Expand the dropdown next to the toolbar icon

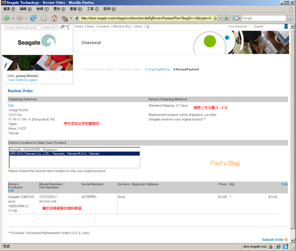pyautogui.click(x=71, y=18)
